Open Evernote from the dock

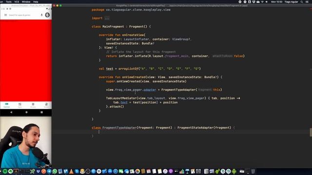tap(10, 171)
